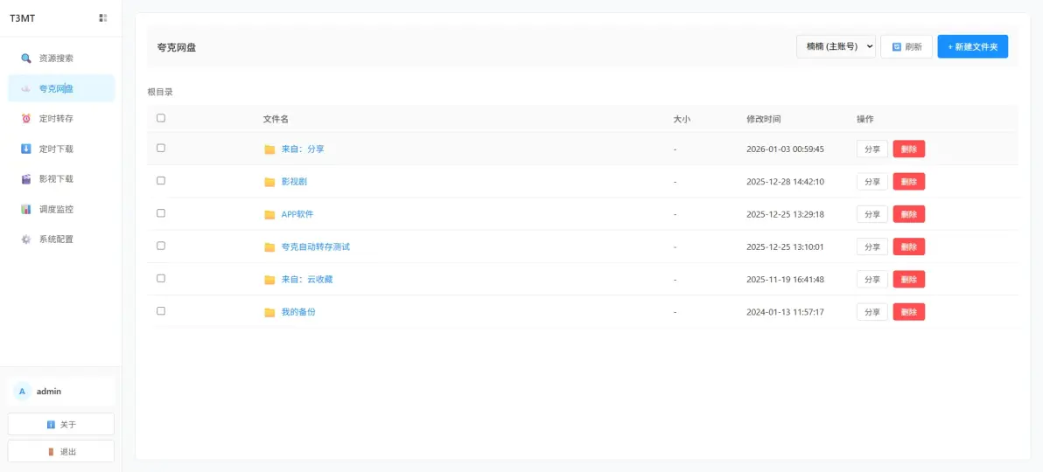The height and width of the screenshot is (472, 1043).
Task: Open the 影视剧 folder name link
Action: 294,182
